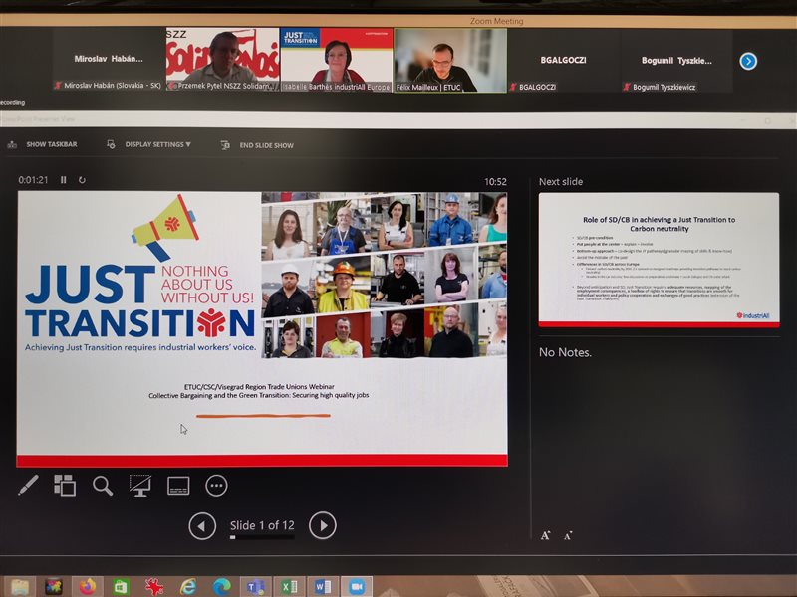Click the 10:52 clock time

(x=495, y=182)
